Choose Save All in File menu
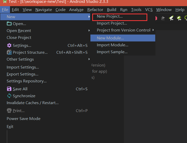This screenshot has width=187, height=143. click(45, 89)
